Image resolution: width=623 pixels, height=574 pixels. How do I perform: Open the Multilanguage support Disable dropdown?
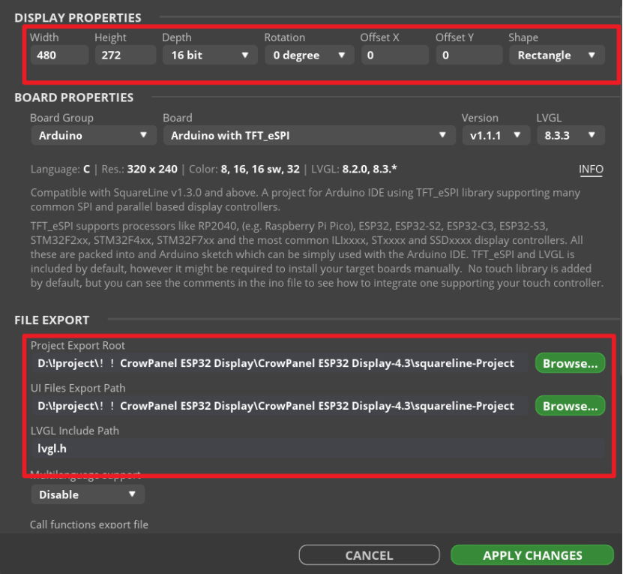(88, 494)
